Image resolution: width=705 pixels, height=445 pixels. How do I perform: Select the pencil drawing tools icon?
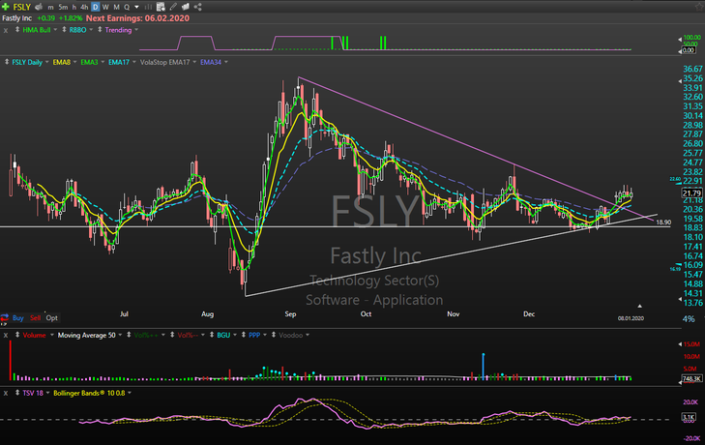click(173, 7)
